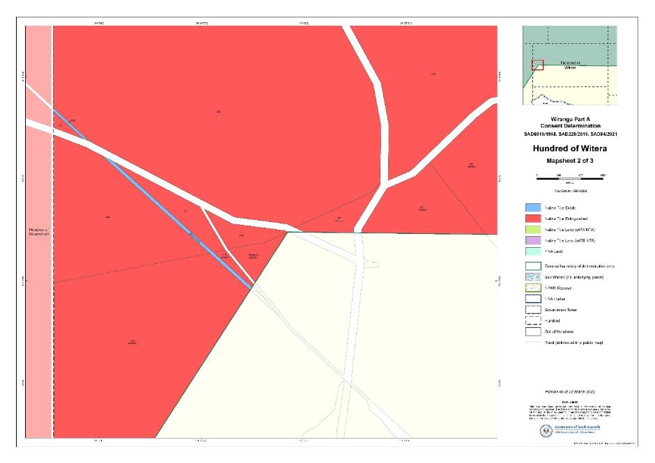
Task: Click the 22 March 2022 date line
Action: click(570, 392)
